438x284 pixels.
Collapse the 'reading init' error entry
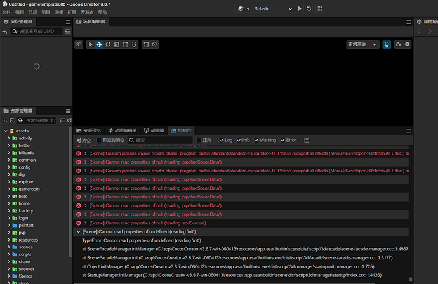[79, 231]
